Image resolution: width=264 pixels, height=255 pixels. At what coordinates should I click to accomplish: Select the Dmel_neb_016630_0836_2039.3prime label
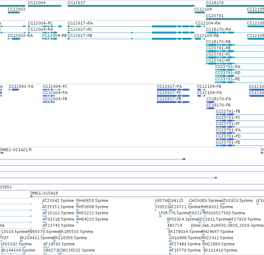pyautogui.click(x=227, y=226)
